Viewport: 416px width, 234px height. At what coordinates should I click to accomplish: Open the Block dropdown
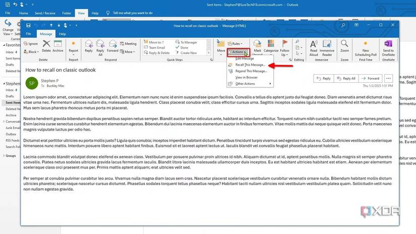point(31,52)
